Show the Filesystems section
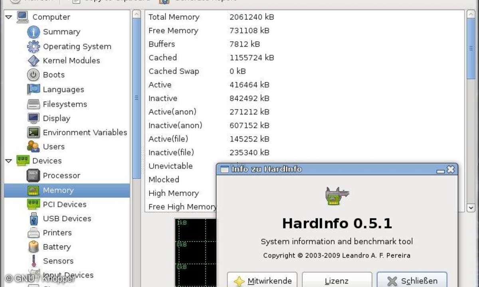The image size is (479, 287). click(65, 104)
